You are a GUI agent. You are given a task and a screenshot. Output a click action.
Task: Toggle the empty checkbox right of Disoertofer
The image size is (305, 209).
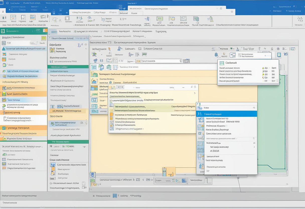pyautogui.click(x=209, y=180)
